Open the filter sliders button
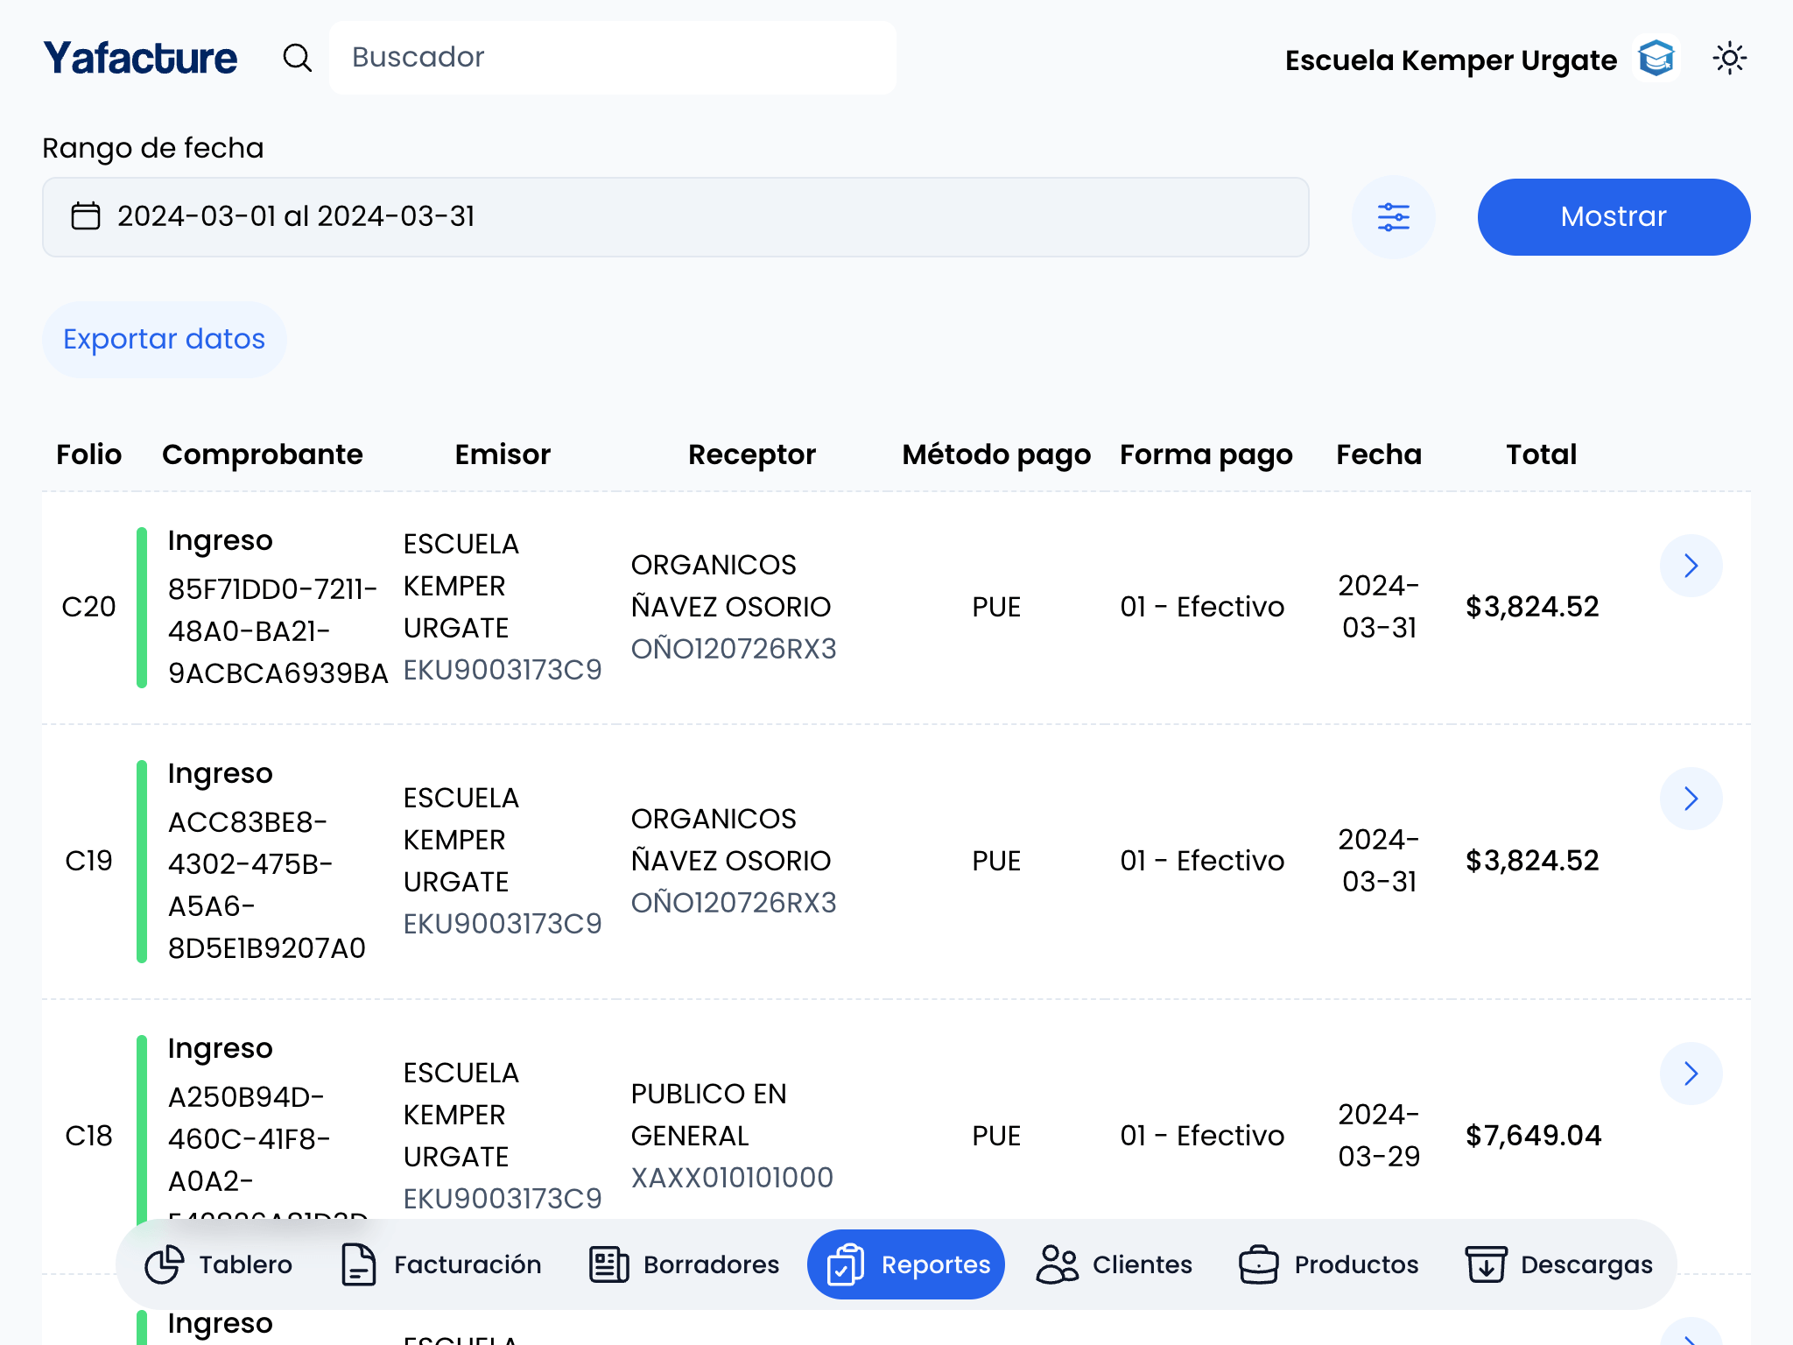The image size is (1793, 1345). tap(1393, 217)
